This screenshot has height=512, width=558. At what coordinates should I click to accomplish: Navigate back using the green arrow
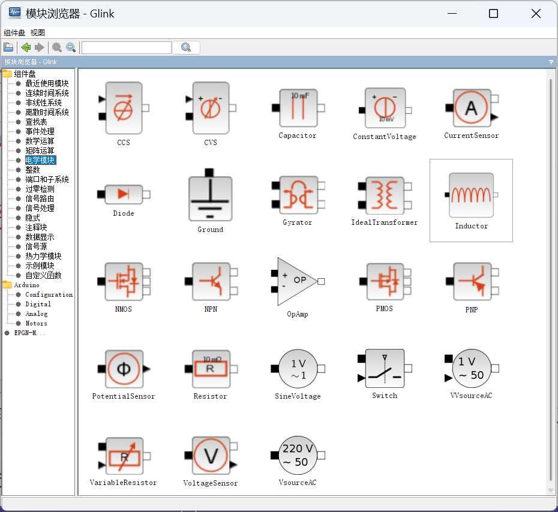[25, 47]
